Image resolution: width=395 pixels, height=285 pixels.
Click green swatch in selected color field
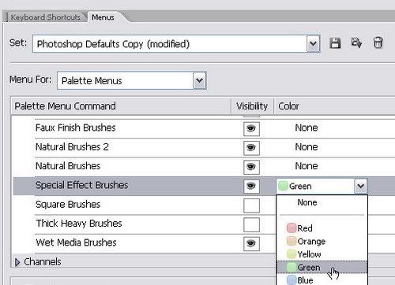pyautogui.click(x=283, y=186)
